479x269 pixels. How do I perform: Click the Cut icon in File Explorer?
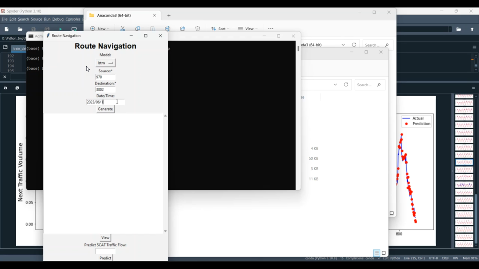click(123, 29)
